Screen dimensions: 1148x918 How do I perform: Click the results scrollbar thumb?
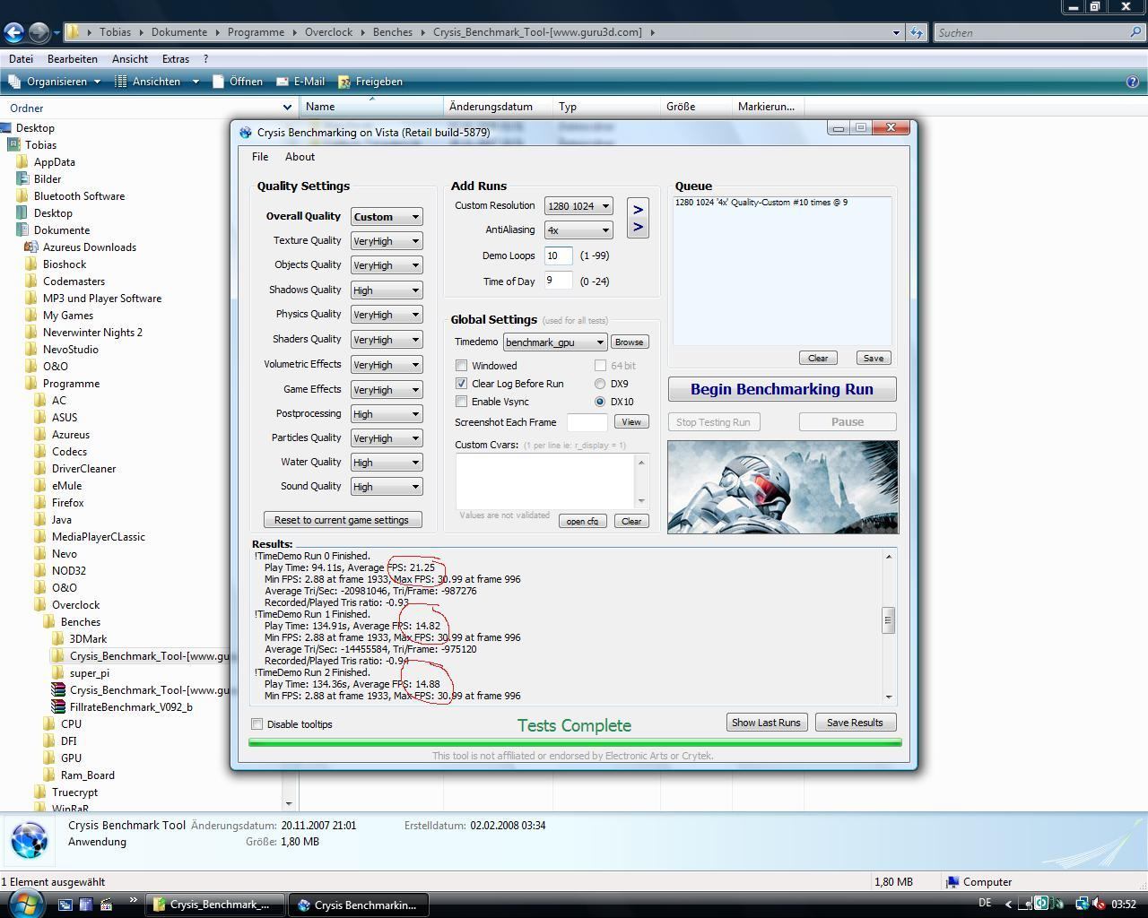889,620
